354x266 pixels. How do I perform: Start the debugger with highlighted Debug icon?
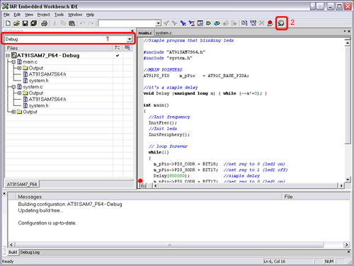(x=281, y=23)
